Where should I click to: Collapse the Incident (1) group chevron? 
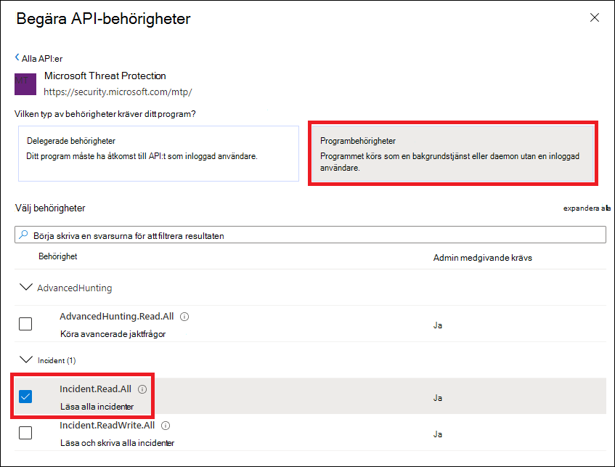[x=26, y=360]
